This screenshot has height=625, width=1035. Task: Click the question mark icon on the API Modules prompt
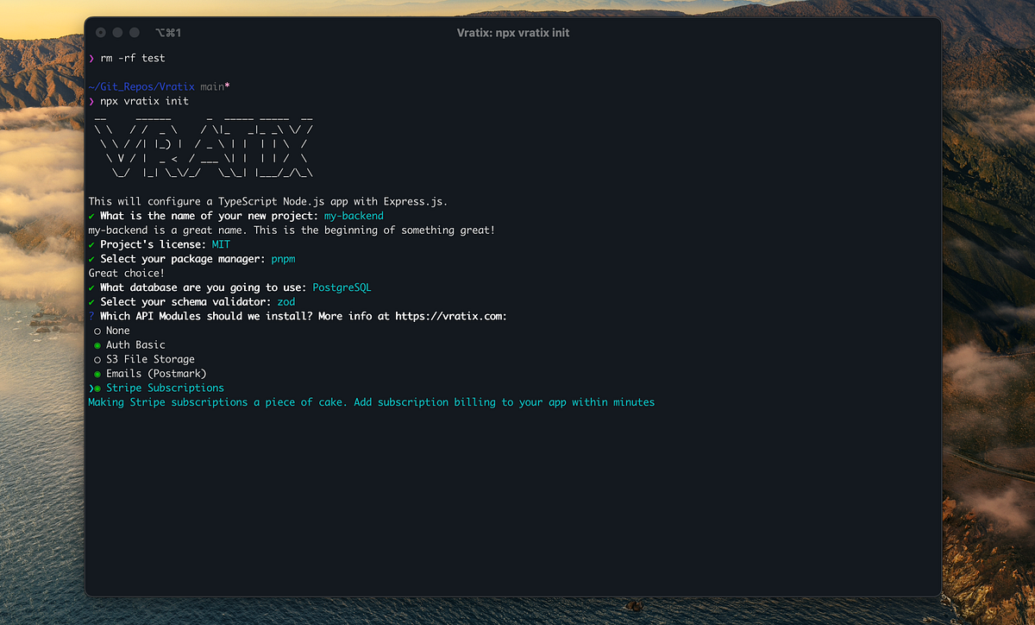pos(91,316)
